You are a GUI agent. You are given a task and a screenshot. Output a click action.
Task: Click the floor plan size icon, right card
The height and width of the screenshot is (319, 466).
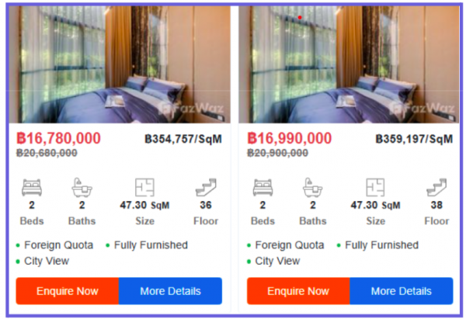375,188
